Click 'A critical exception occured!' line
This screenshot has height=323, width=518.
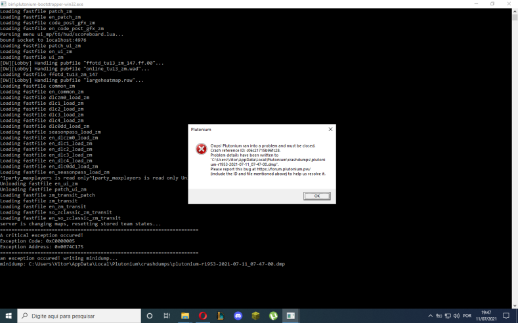[41, 235]
